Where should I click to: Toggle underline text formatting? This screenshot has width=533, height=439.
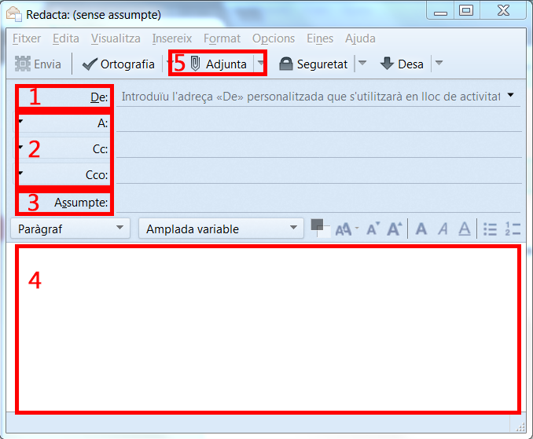tap(465, 229)
